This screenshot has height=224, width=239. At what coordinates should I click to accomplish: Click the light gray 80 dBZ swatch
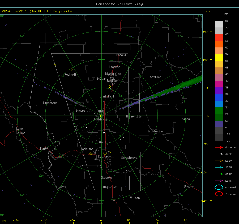tap(219, 24)
